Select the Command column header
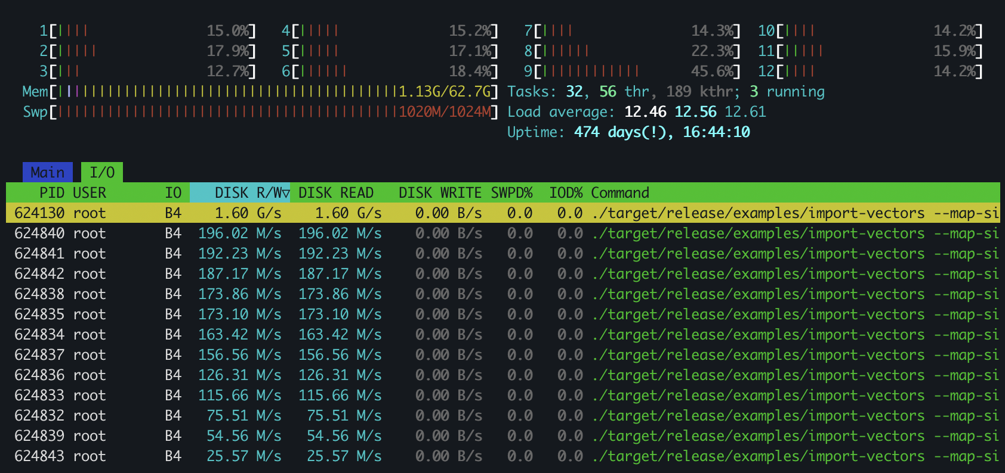 click(x=620, y=192)
